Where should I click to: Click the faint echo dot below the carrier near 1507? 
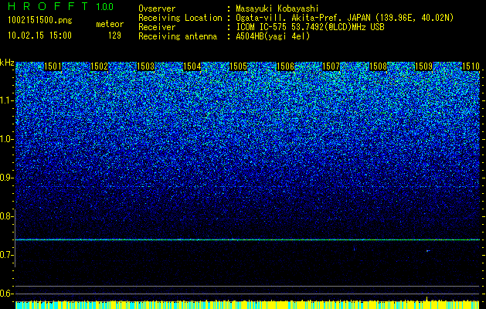click(x=355, y=249)
